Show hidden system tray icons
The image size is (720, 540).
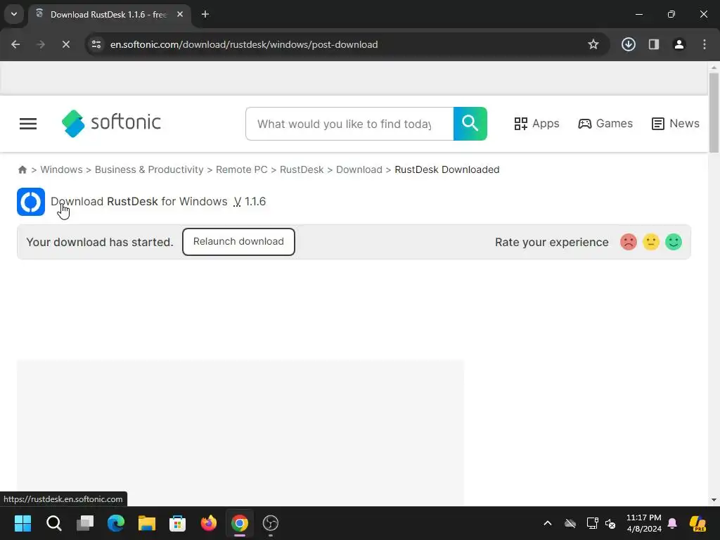pyautogui.click(x=548, y=523)
